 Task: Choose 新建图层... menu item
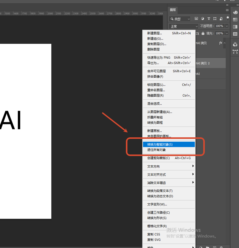coord(169,33)
